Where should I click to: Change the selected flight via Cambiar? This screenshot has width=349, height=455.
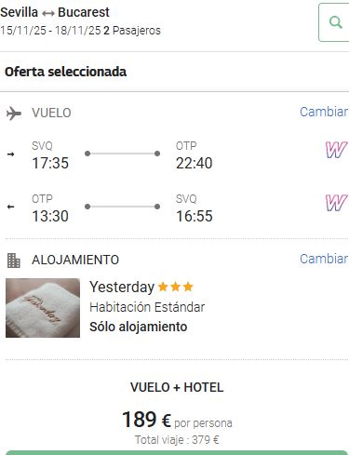click(324, 112)
